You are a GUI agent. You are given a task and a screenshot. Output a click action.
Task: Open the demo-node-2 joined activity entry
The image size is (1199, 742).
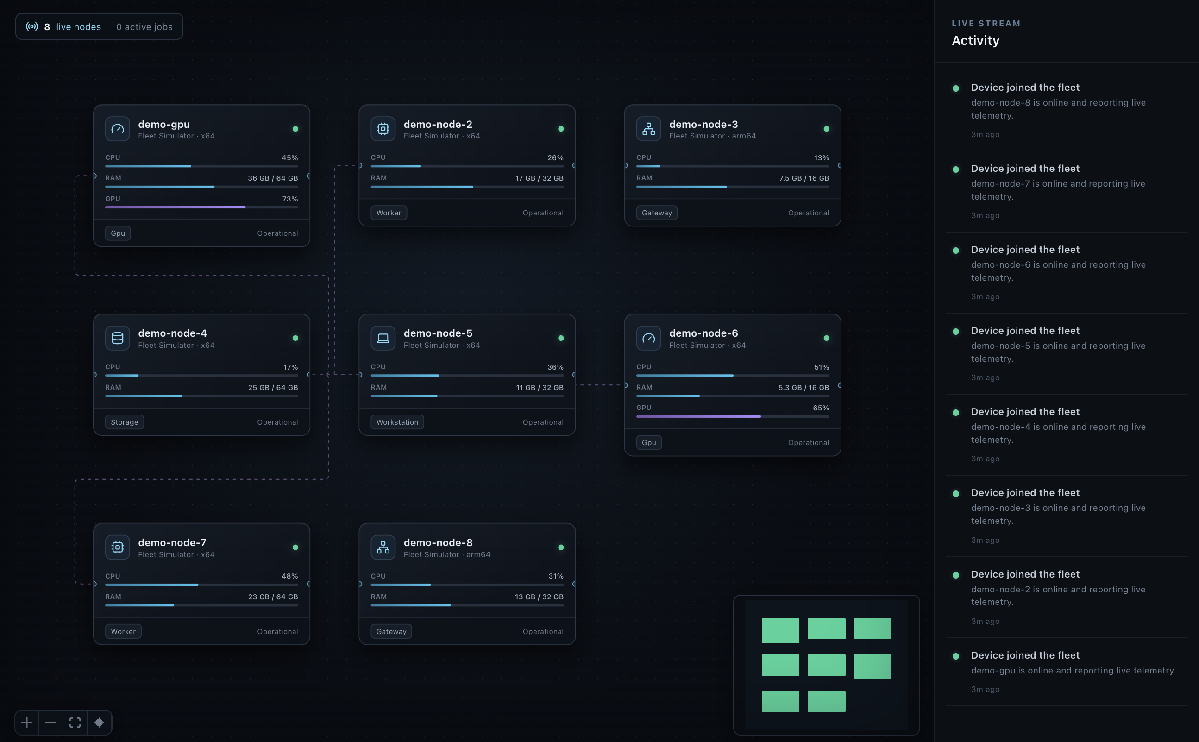click(1067, 597)
